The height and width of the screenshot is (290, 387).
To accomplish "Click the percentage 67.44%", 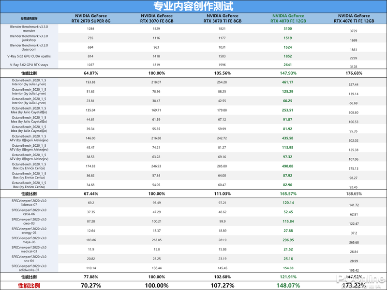I will [91, 194].
